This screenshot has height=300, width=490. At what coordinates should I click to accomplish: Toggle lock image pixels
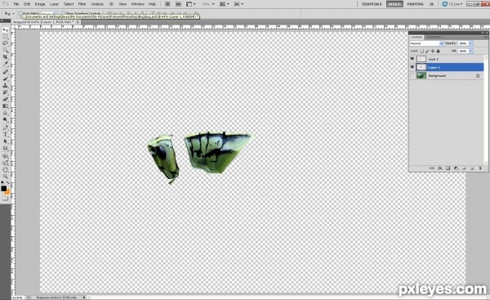[x=427, y=51]
